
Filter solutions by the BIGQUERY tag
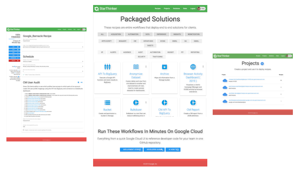pos(122,41)
